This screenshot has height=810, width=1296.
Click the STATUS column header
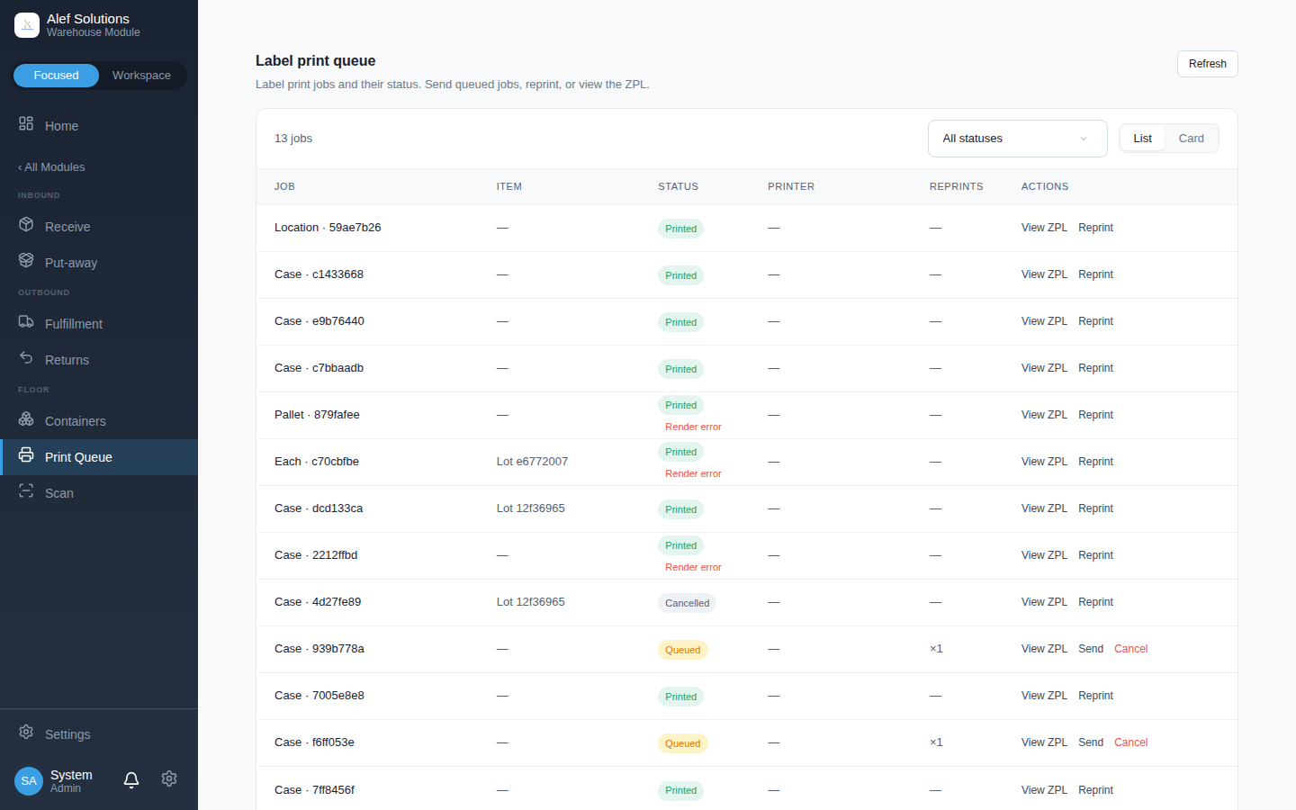(x=678, y=186)
